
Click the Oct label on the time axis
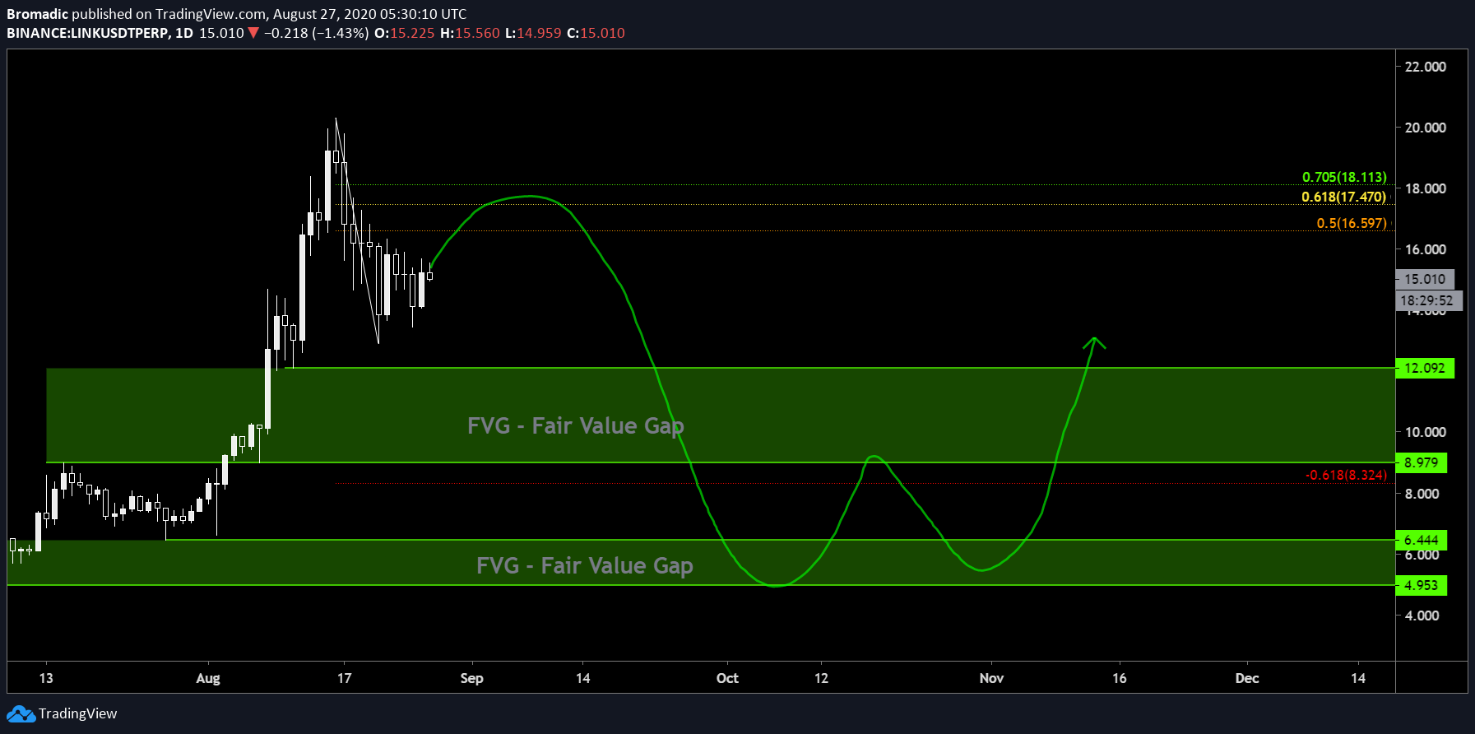(727, 678)
